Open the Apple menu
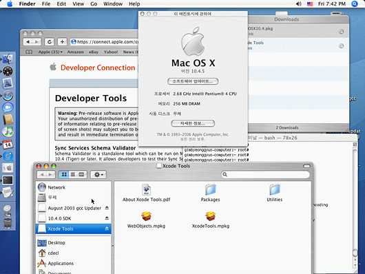365x274 pixels. [10, 3]
